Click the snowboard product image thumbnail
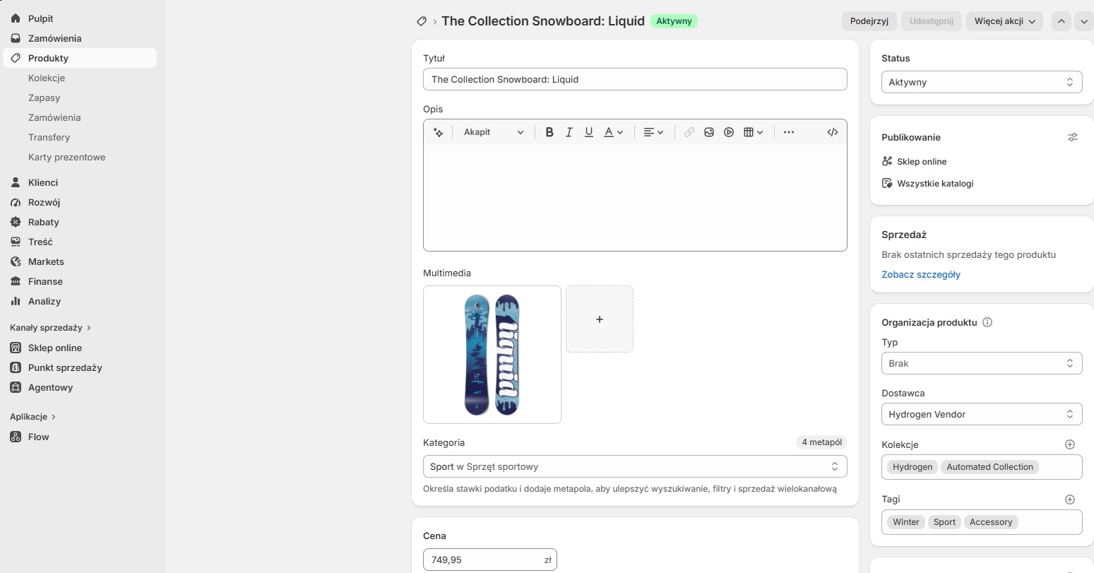Screen dimensions: 1094x573 click(x=492, y=355)
